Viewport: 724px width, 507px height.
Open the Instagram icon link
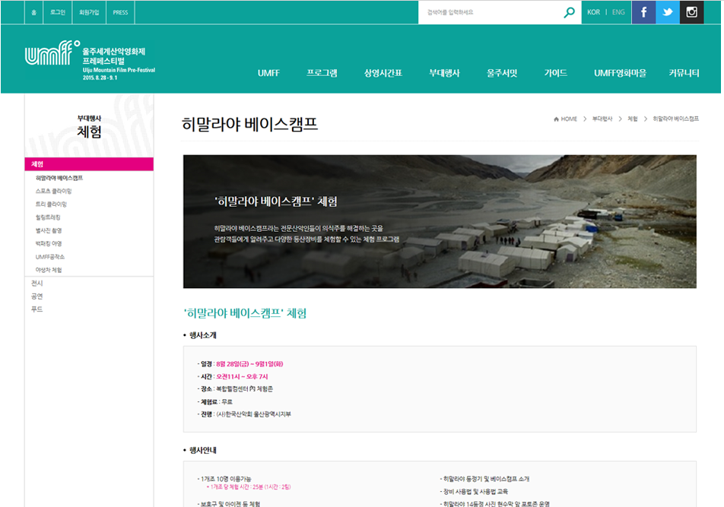point(691,12)
